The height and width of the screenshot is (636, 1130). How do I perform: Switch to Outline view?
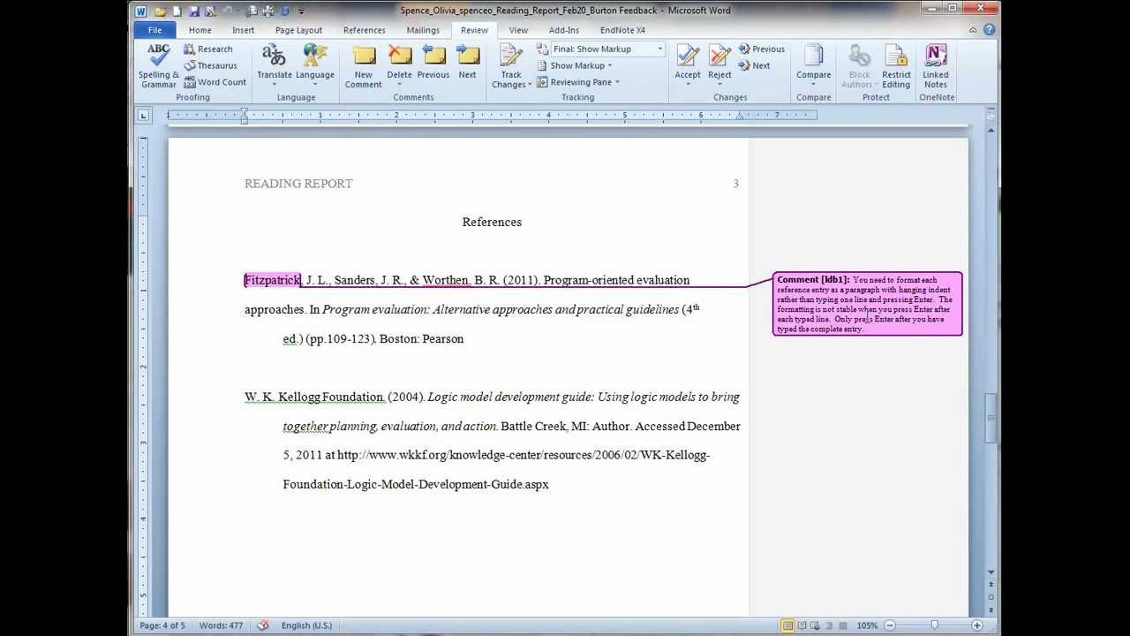(830, 625)
